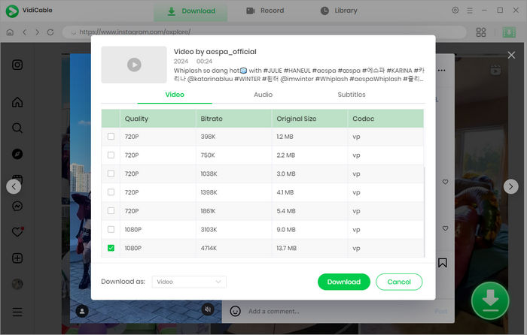Screen dimensions: 527x335
Task: Open Instagram profile avatar in sidebar
Action: pos(17,284)
